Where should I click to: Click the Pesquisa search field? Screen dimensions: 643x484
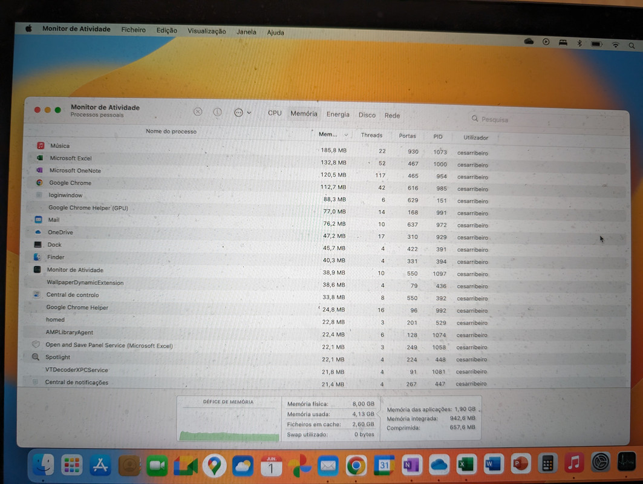(x=547, y=119)
